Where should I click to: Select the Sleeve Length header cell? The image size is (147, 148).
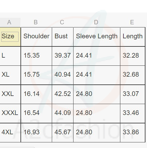click(x=97, y=37)
